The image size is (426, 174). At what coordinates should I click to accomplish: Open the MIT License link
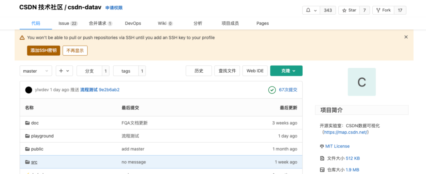(x=337, y=146)
